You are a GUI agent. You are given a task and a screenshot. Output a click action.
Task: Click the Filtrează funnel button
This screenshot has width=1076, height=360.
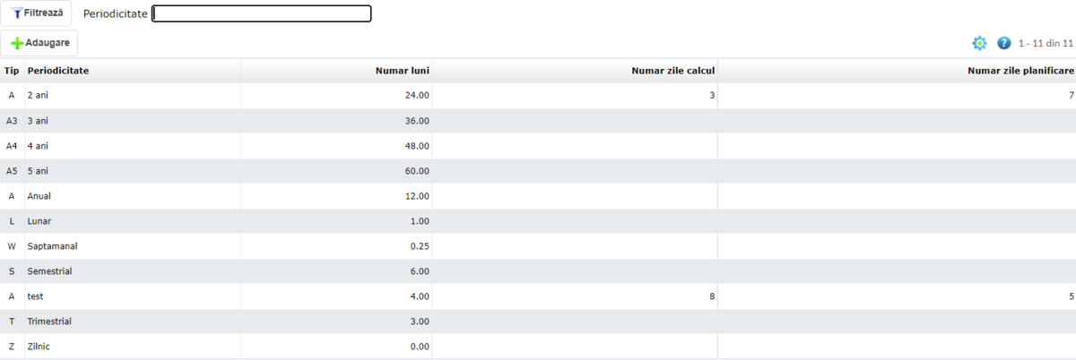click(x=36, y=14)
